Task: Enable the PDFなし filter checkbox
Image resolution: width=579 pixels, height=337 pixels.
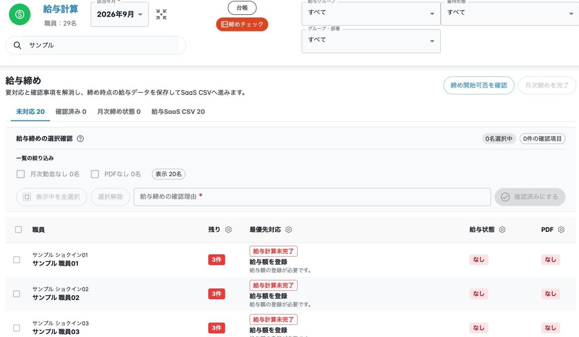Action: tap(95, 174)
